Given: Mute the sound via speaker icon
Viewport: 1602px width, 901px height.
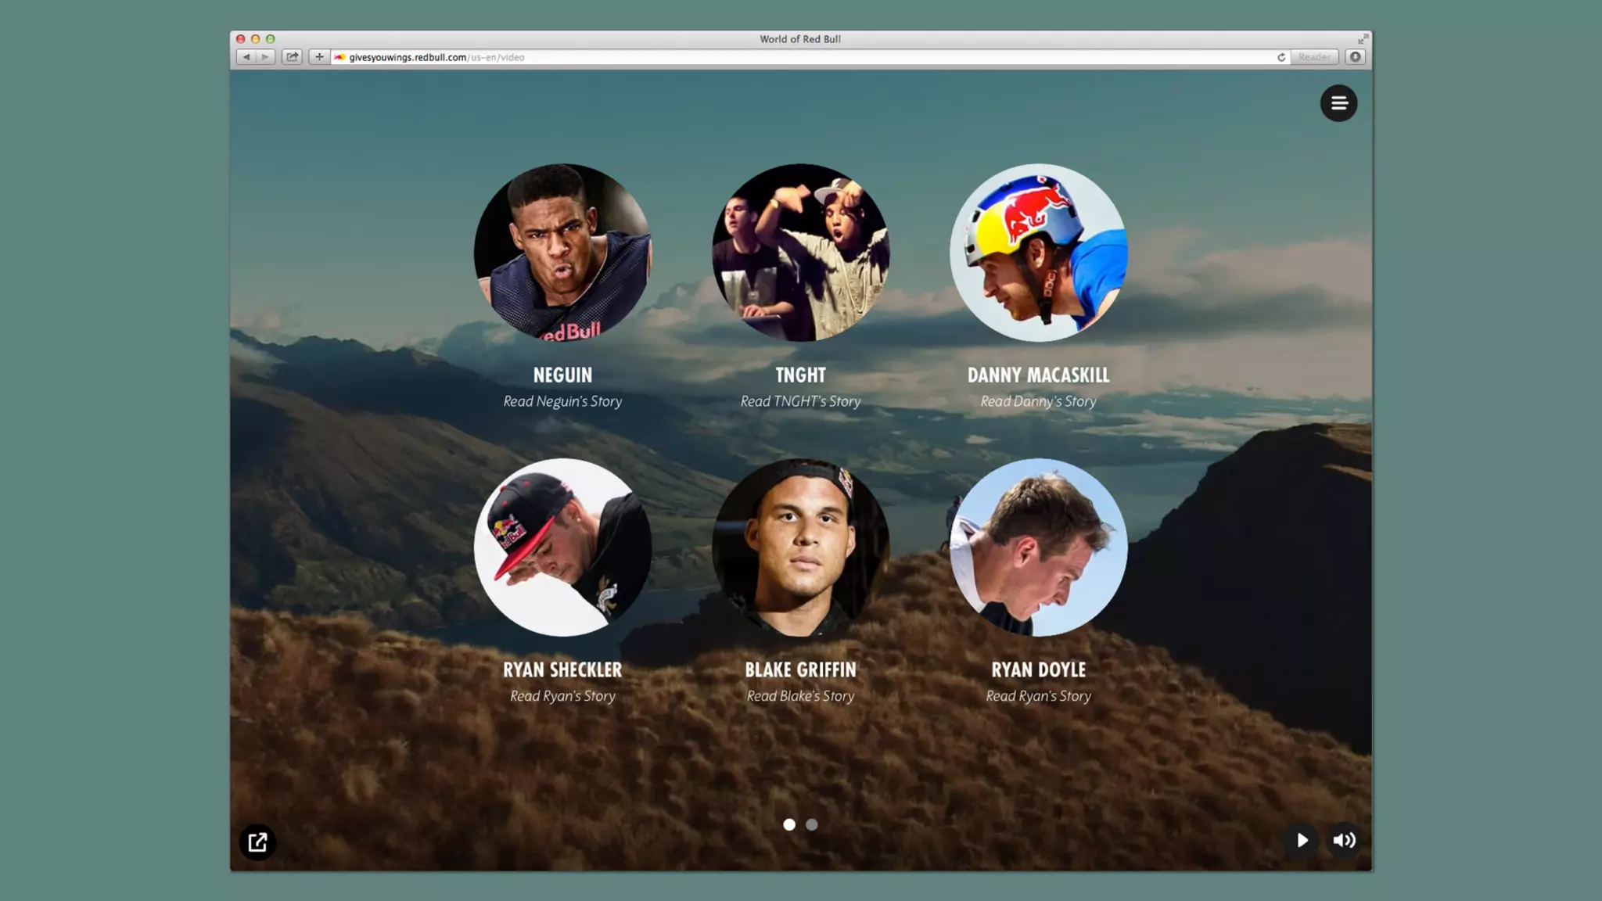Looking at the screenshot, I should (1344, 840).
